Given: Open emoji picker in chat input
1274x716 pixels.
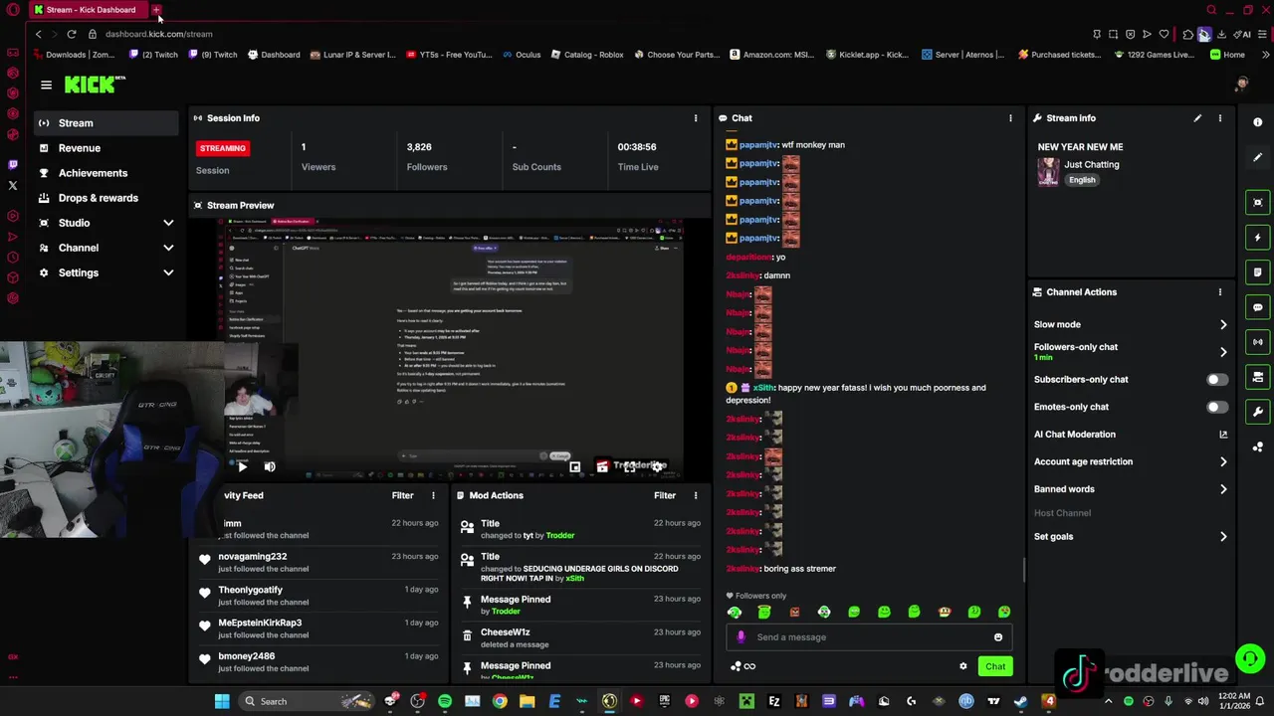Looking at the screenshot, I should [998, 637].
